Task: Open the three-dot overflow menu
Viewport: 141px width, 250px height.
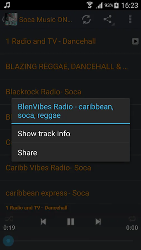Action: click(x=130, y=19)
